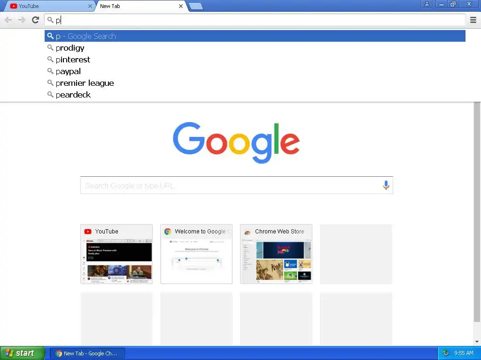Restore down the Chrome window
This screenshot has height=360, width=481.
[453, 4]
